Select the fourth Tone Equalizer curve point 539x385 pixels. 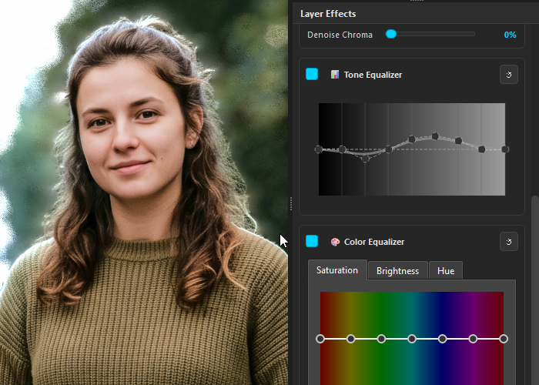388,149
